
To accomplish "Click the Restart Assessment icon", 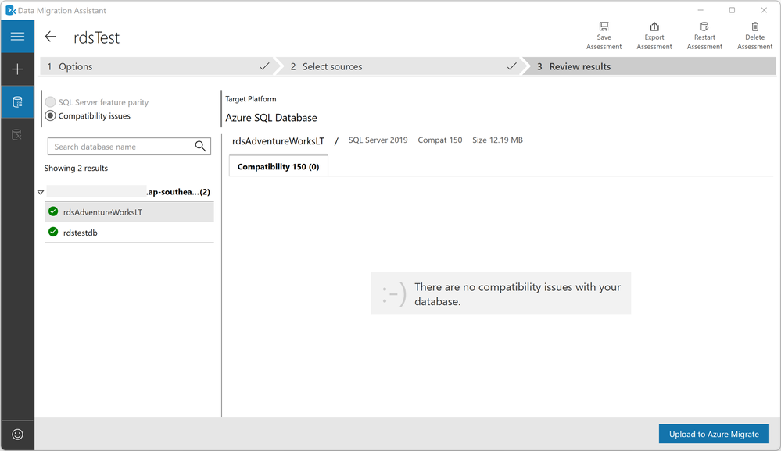I will 704,27.
